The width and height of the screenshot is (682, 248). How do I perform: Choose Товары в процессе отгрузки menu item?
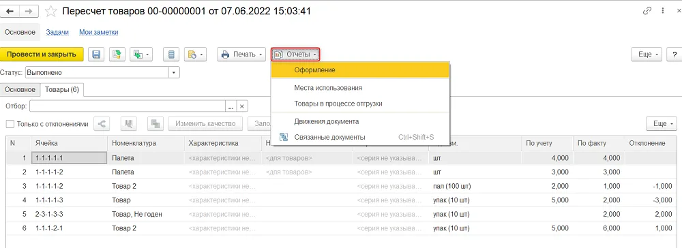tap(359, 104)
